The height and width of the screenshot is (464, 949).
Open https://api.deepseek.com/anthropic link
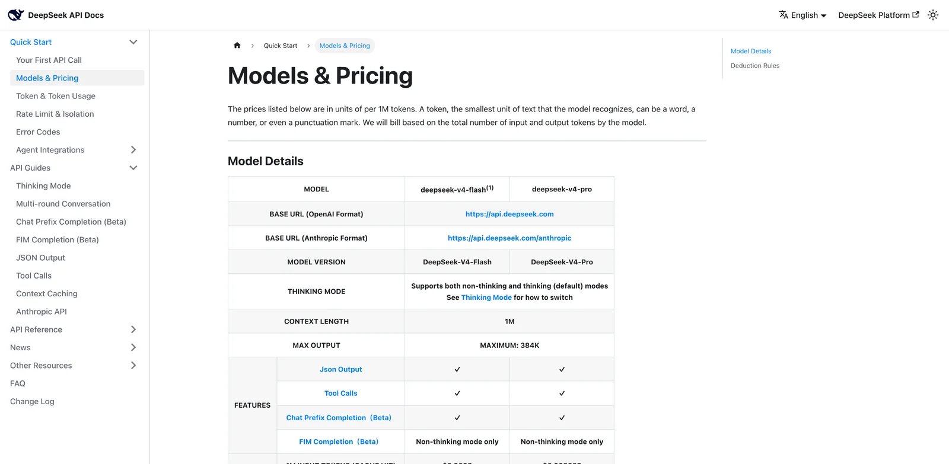coord(509,238)
